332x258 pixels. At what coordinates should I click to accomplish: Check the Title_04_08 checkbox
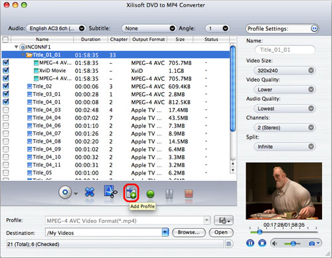click(x=6, y=141)
